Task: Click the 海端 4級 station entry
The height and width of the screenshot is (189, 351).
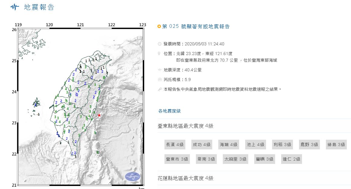Action: tap(229, 145)
